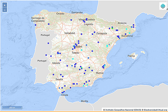
Task: Select the green marker south of Andorra
Action: [112, 28]
